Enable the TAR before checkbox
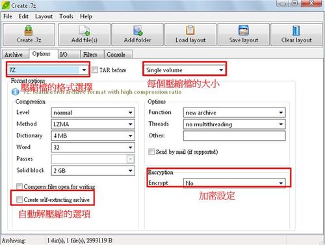325x245 pixels. (x=95, y=70)
